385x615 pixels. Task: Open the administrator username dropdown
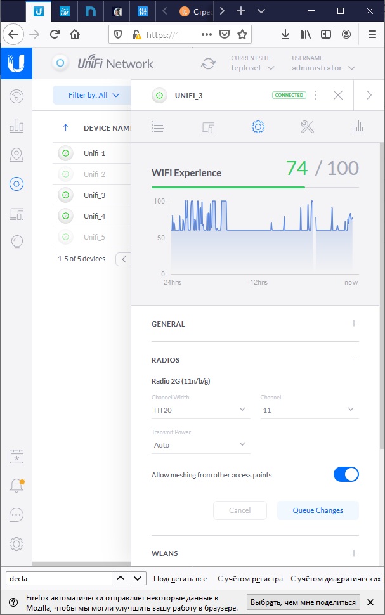323,68
